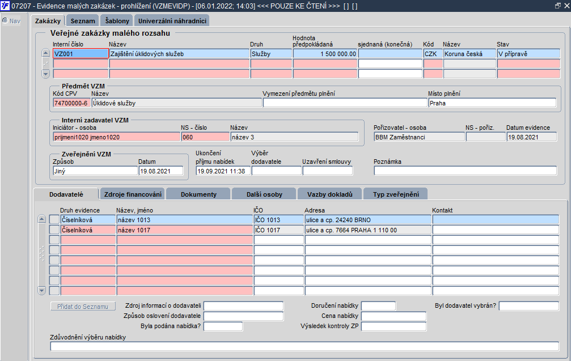Click the Uzavření smlouvy date field

coord(328,171)
